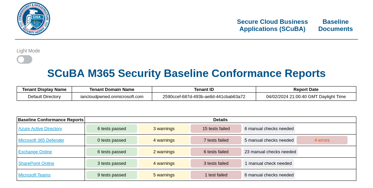
Task: Click the page title SCuBA M365 Security Baseline Conformance Reports
Action: click(186, 73)
